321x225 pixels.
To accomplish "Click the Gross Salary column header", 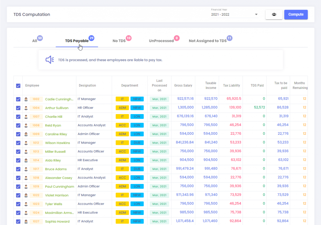I will pyautogui.click(x=183, y=85).
